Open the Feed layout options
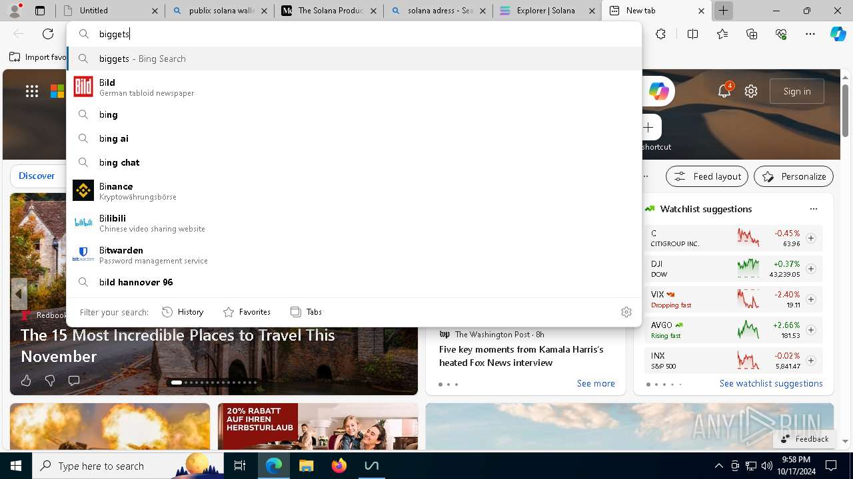 707,176
